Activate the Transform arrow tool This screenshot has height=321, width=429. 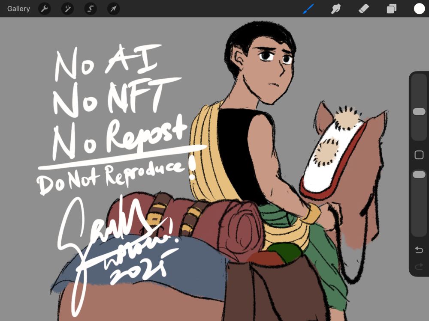click(x=113, y=9)
